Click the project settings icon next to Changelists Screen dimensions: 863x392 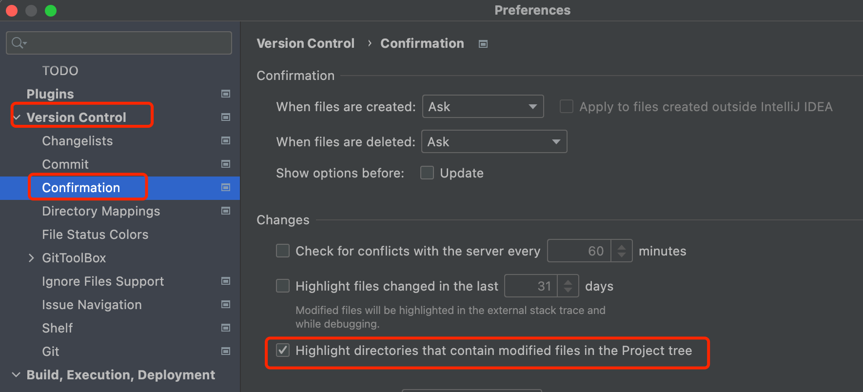pos(226,140)
